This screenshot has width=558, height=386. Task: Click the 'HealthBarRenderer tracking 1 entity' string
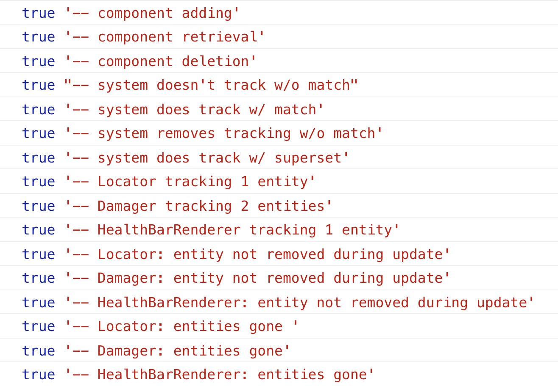click(232, 230)
